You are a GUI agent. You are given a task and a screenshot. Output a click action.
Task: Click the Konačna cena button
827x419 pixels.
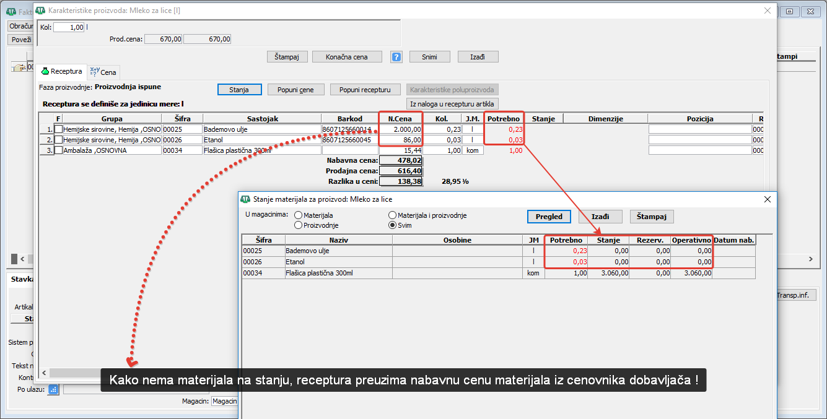coord(347,57)
